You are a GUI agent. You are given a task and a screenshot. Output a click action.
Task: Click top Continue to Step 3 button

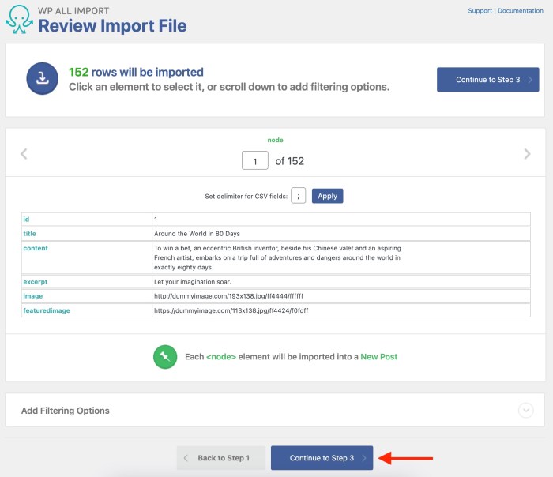tap(487, 80)
